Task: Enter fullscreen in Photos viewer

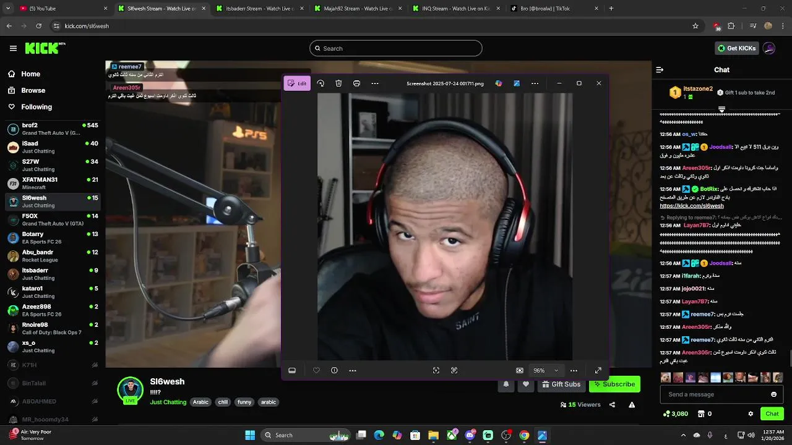Action: point(598,370)
